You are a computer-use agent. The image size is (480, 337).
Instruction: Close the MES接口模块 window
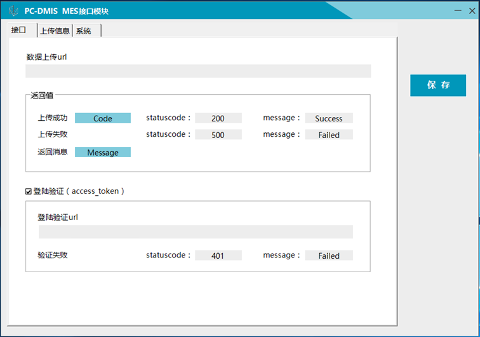click(472, 11)
